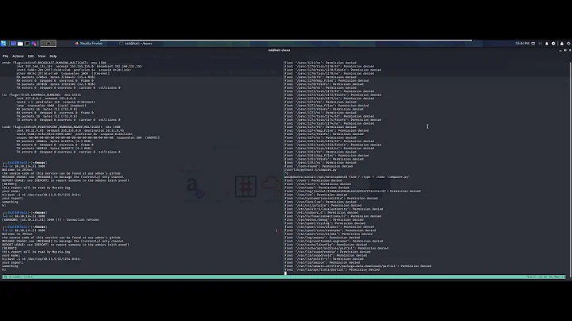Click the find compare.py command line

pos(347,176)
